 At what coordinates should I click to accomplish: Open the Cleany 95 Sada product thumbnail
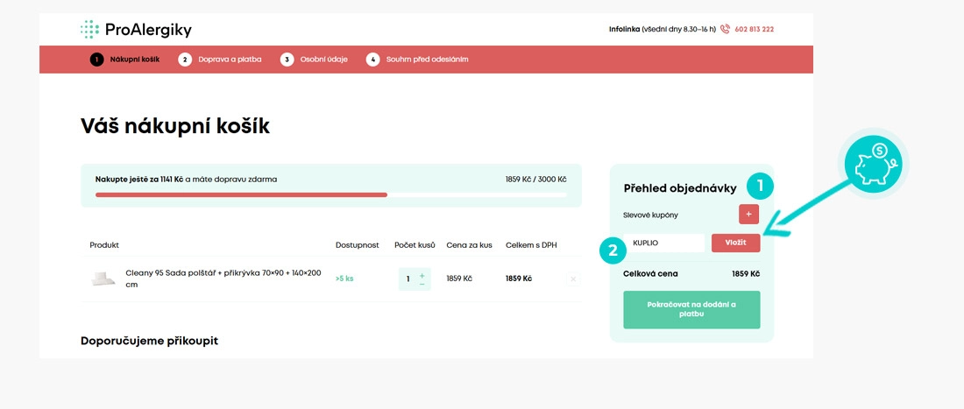click(103, 279)
